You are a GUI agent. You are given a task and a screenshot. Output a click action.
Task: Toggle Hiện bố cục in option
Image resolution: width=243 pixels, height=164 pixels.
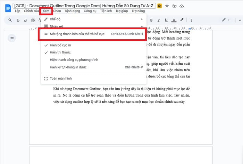point(94,45)
